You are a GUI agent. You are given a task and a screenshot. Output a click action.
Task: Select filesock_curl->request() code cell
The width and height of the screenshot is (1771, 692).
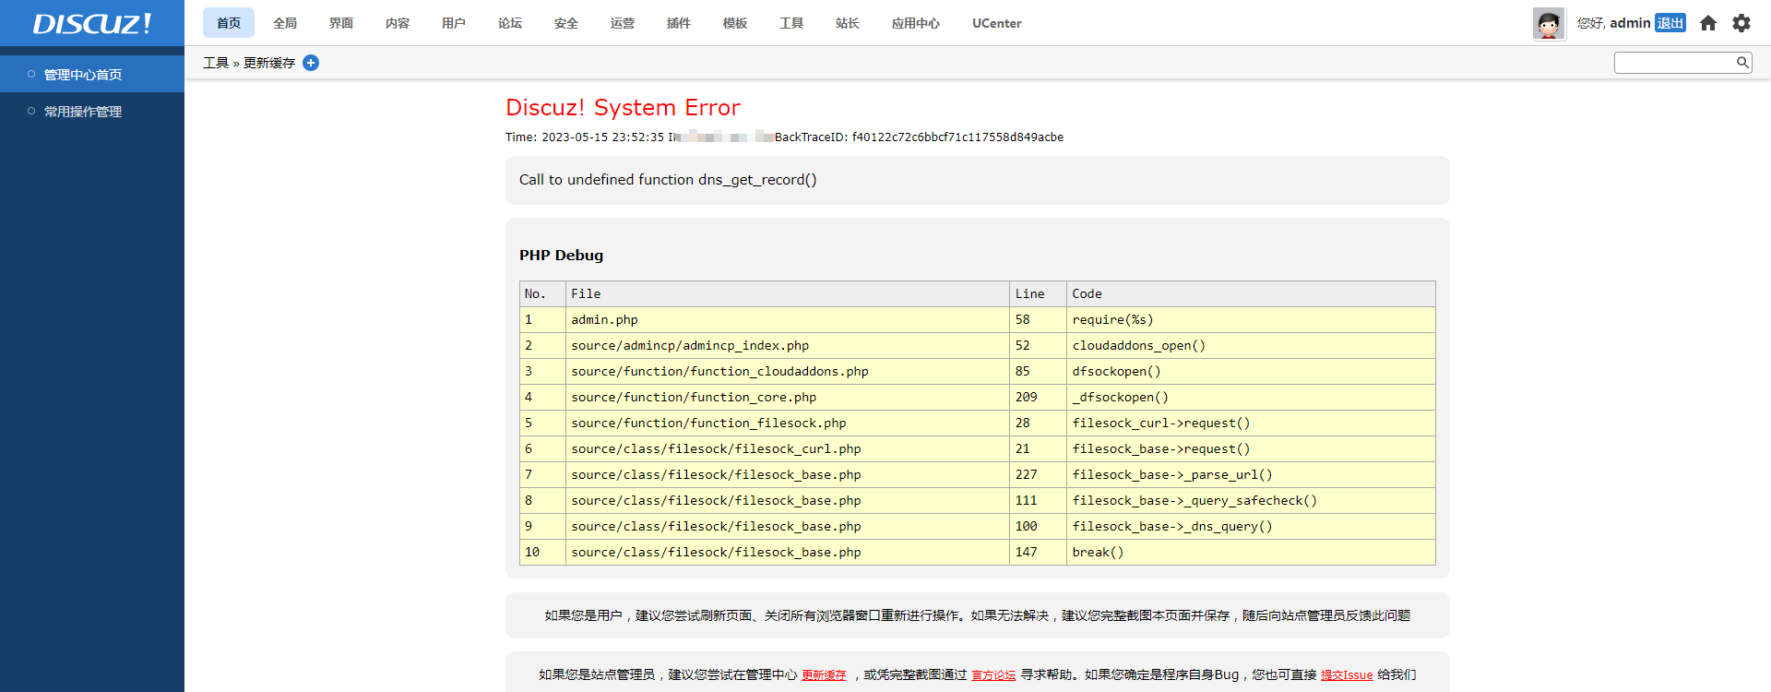(x=1251, y=423)
